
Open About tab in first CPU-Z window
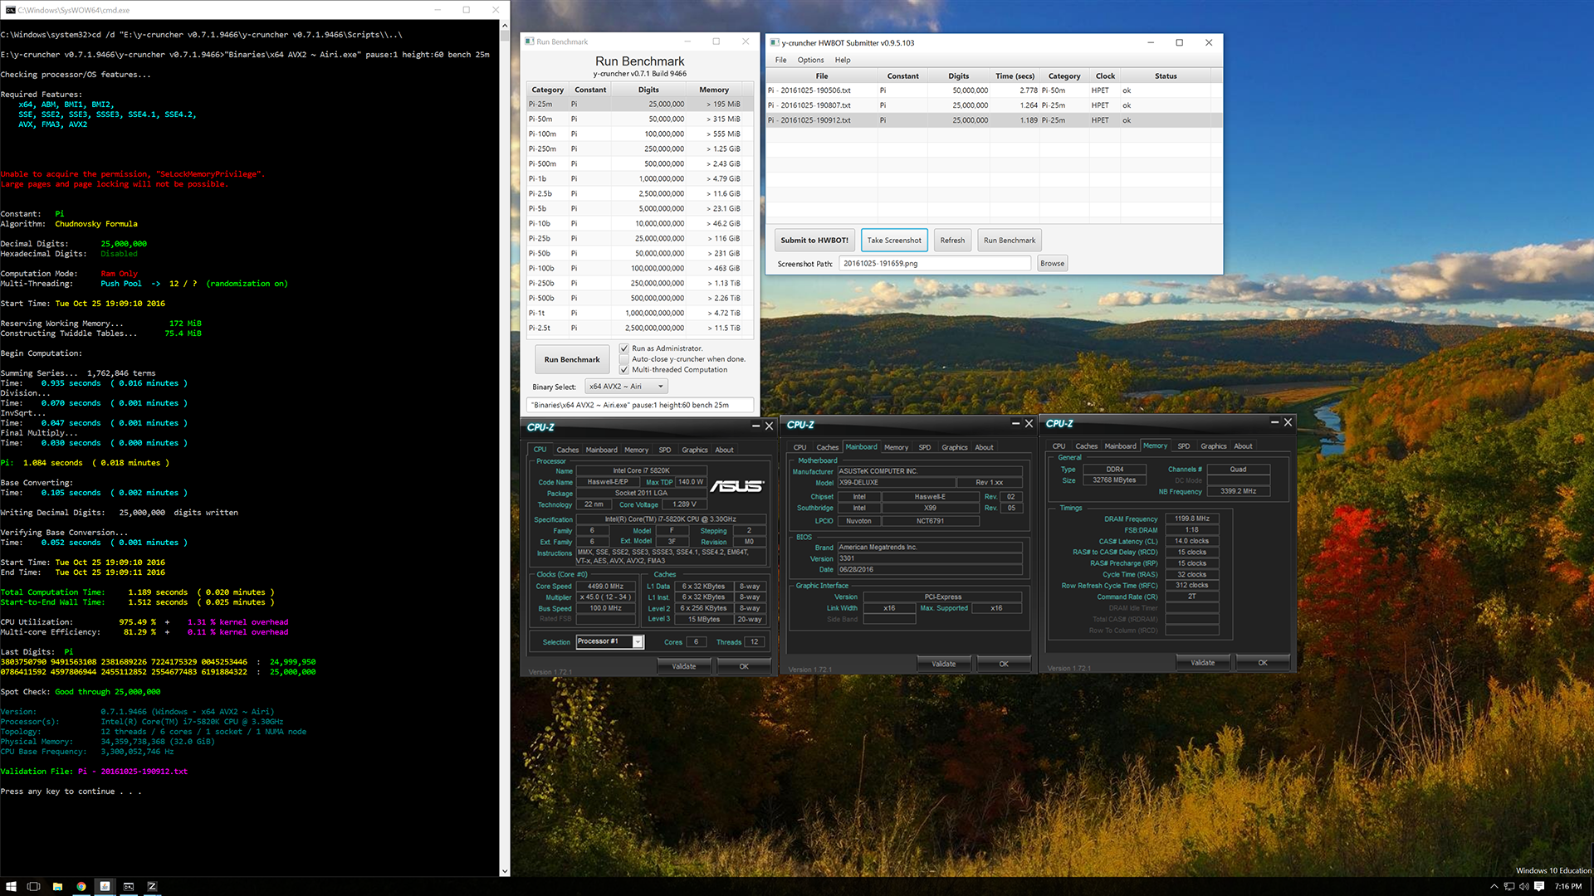[724, 450]
